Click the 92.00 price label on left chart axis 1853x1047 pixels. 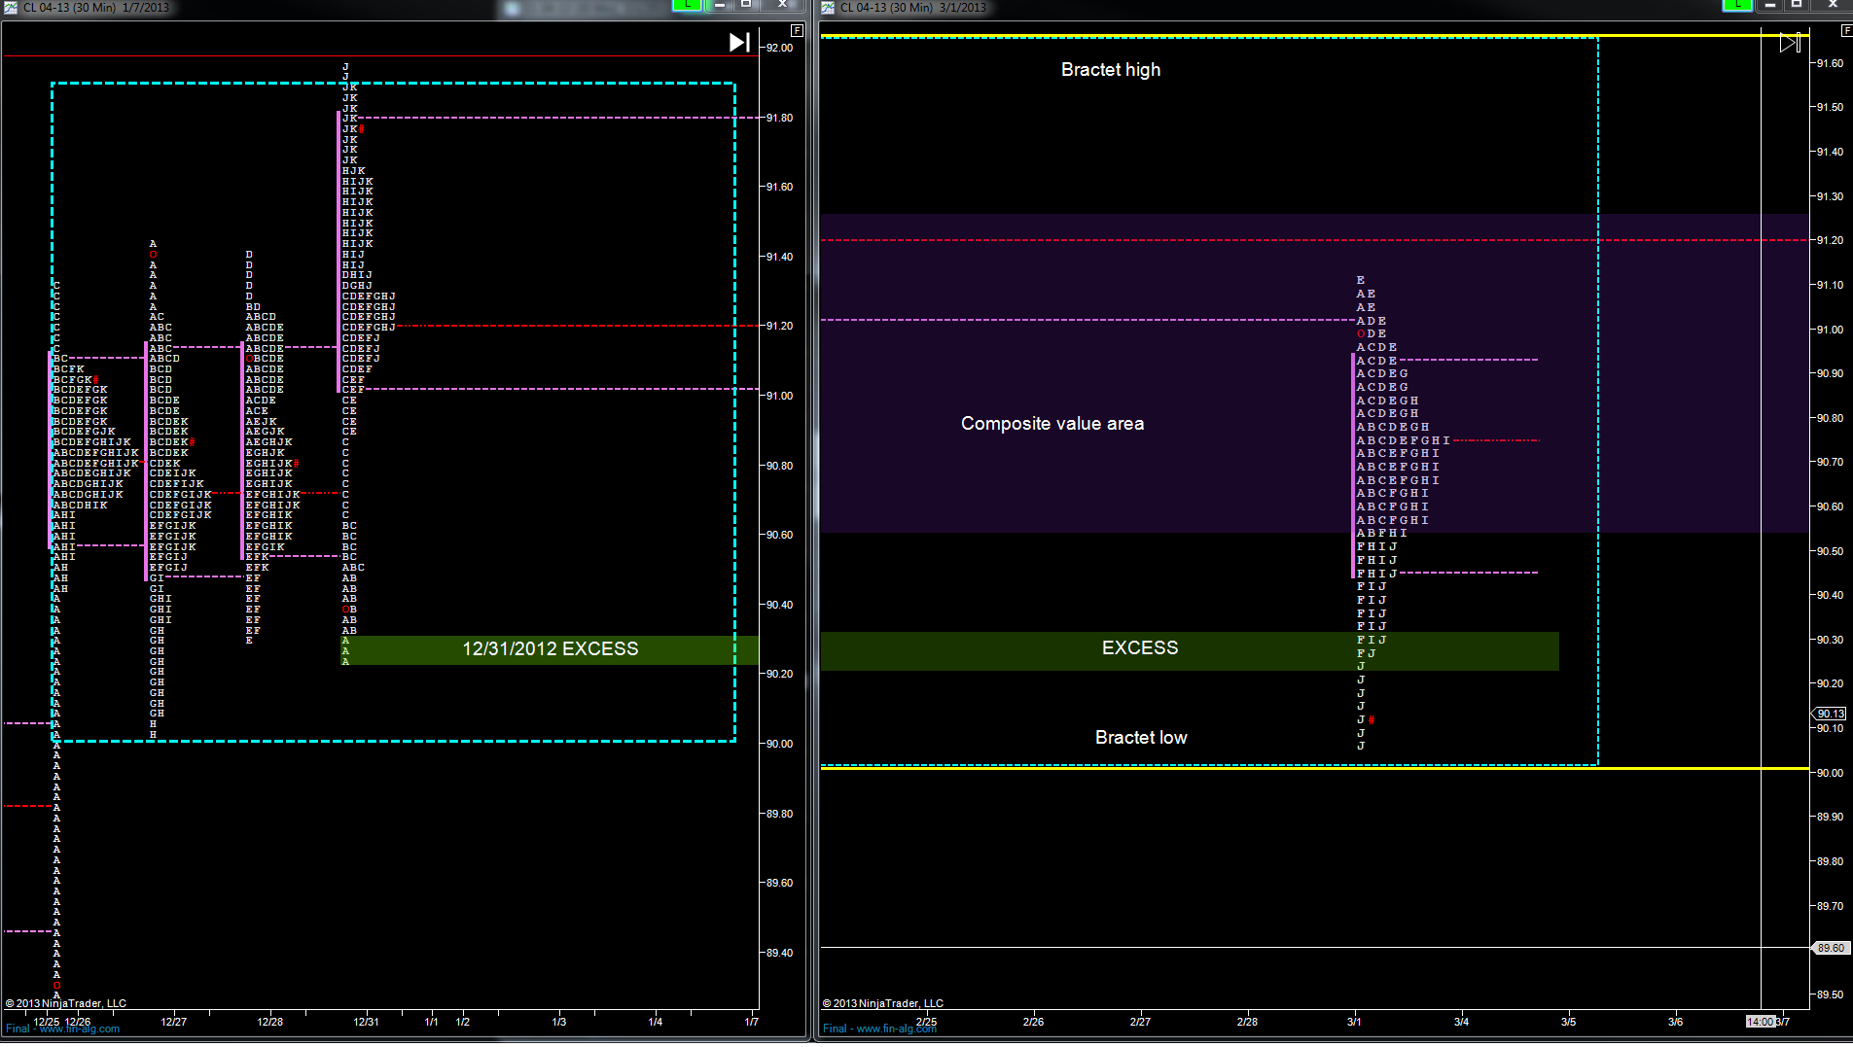point(780,48)
